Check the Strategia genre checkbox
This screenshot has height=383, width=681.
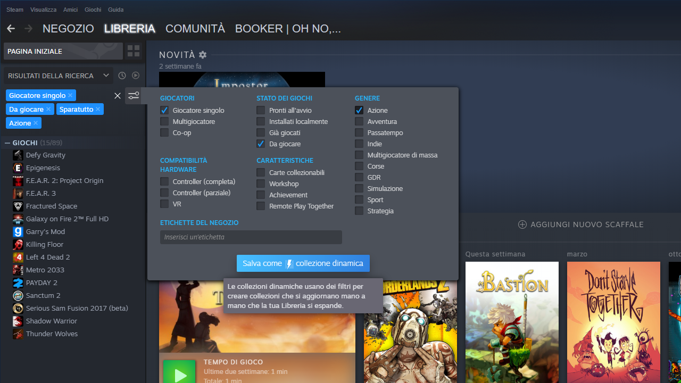359,211
